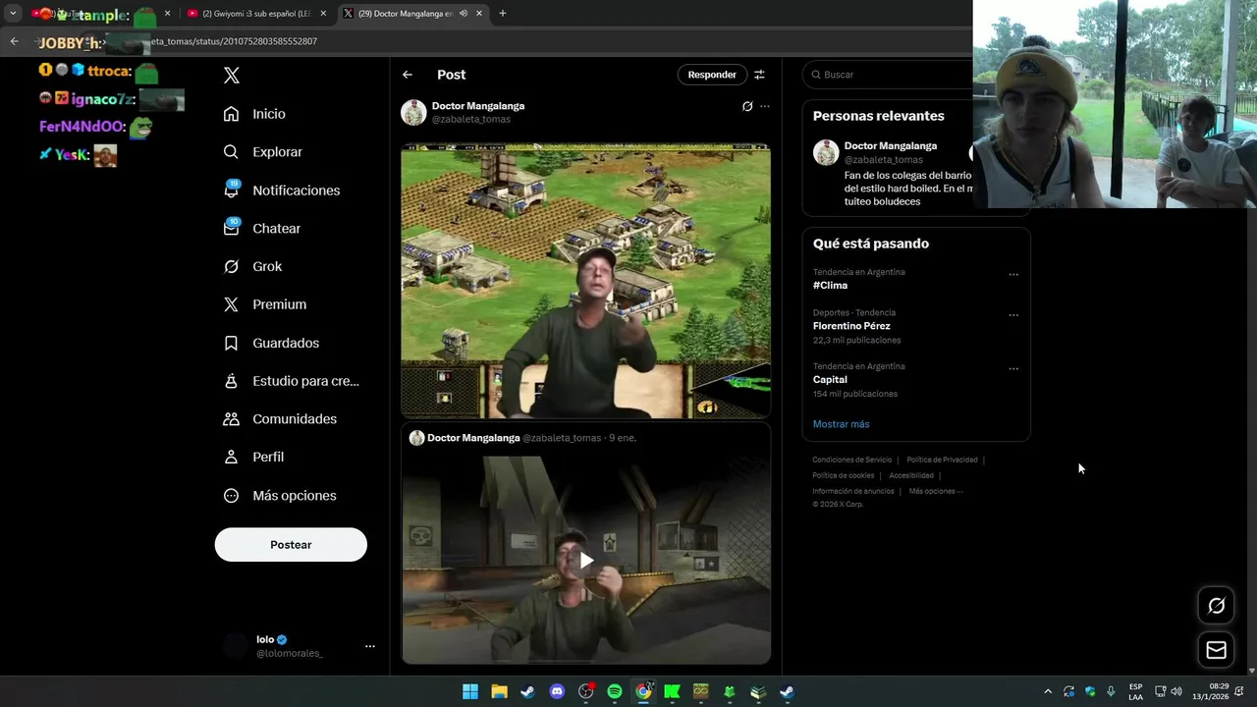Open Notificaciones in the sidebar
Screen dimensions: 1257x707
point(281,190)
